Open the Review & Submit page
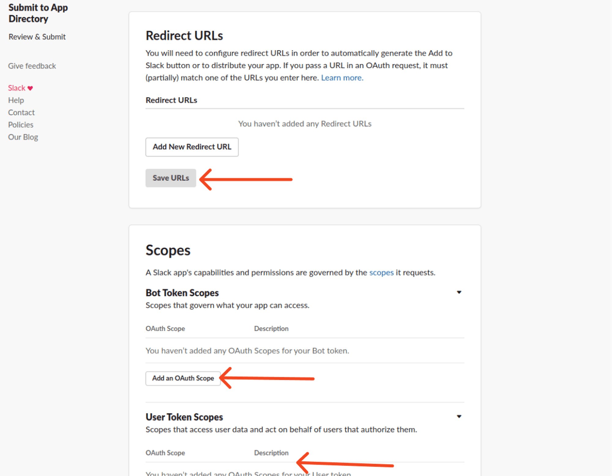Image resolution: width=612 pixels, height=476 pixels. click(37, 37)
